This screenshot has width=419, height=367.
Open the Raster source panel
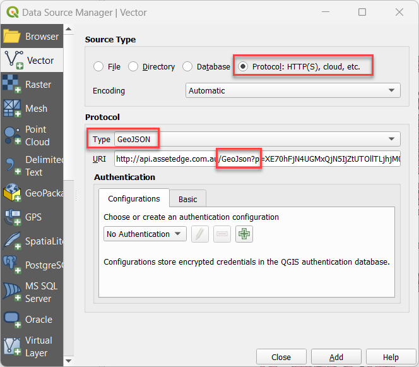pyautogui.click(x=32, y=84)
